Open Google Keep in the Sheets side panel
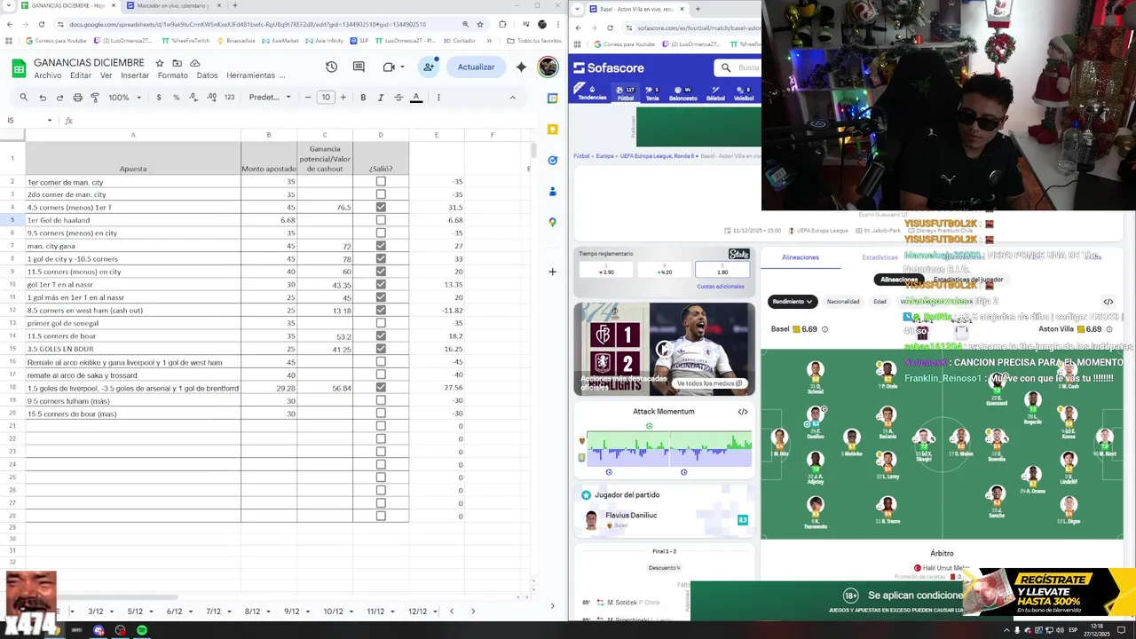The height and width of the screenshot is (639, 1136). coord(552,130)
